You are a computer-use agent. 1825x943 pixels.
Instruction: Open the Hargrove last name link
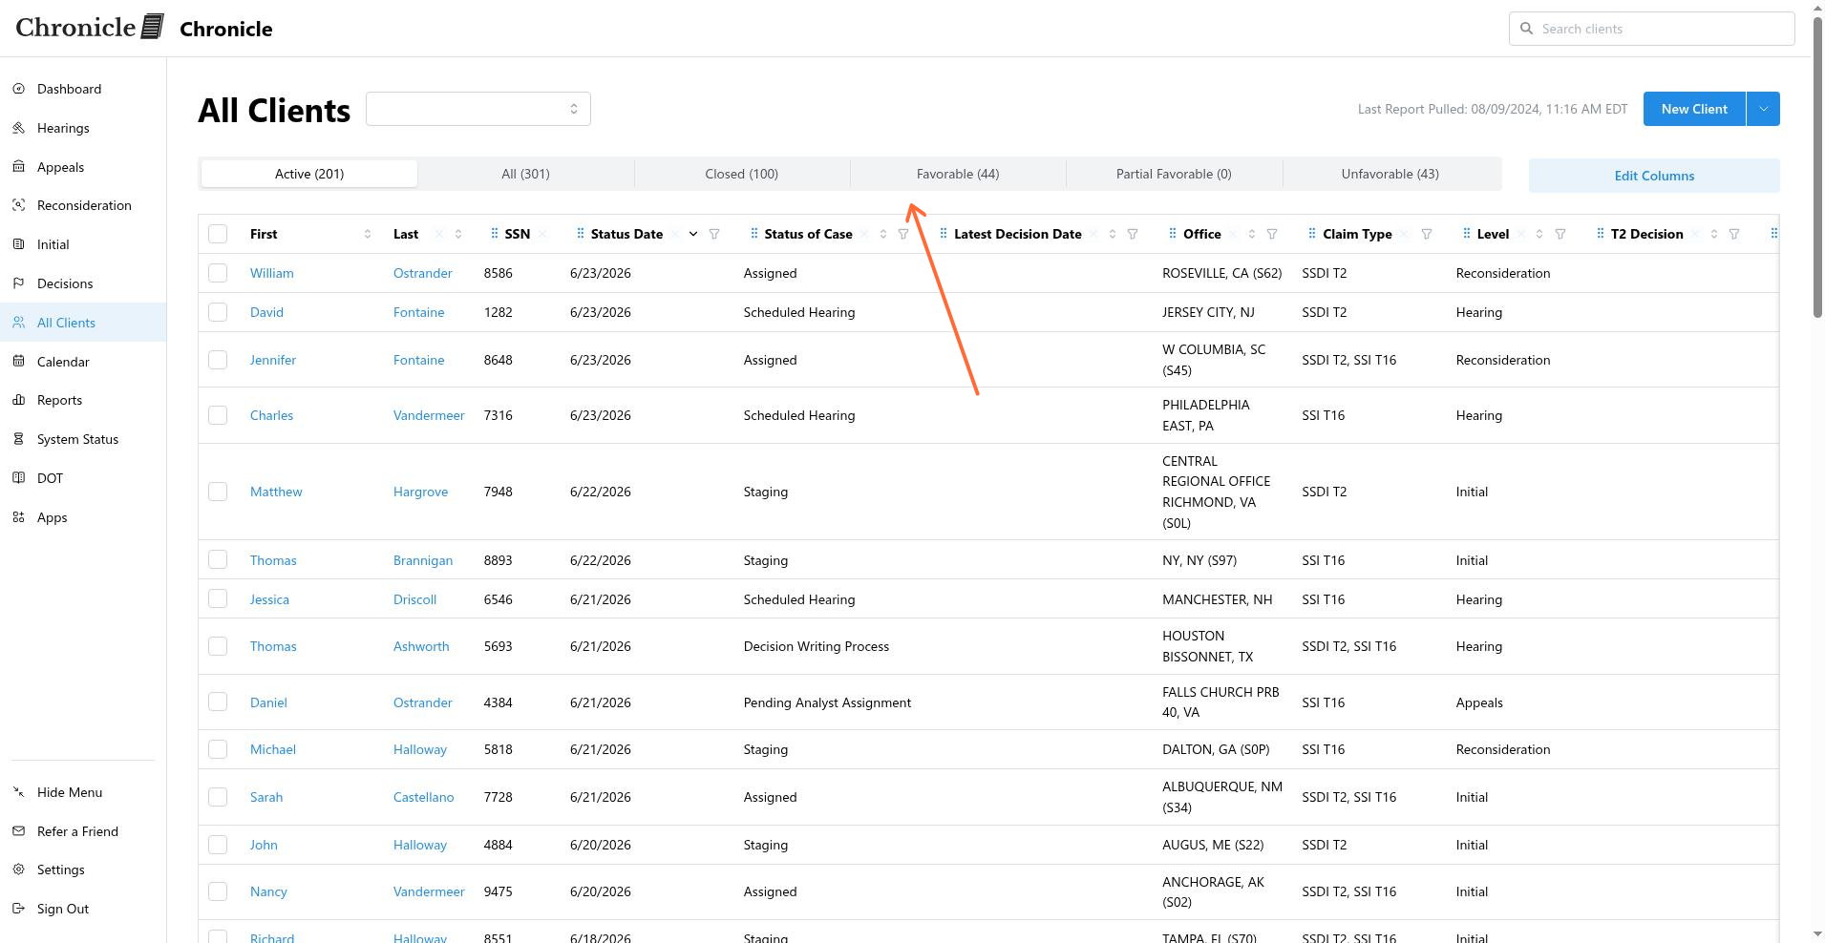(420, 492)
